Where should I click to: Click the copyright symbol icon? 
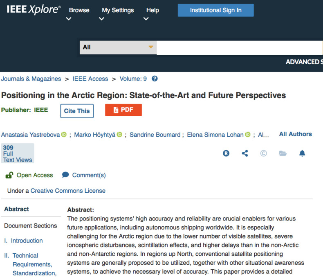pos(263,153)
